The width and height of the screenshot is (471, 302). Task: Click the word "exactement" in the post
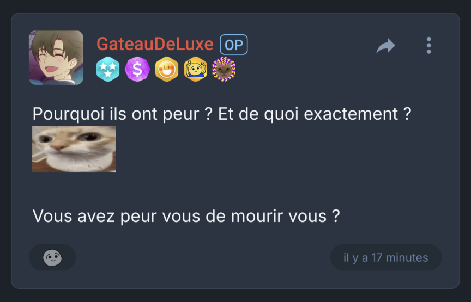[x=351, y=114]
